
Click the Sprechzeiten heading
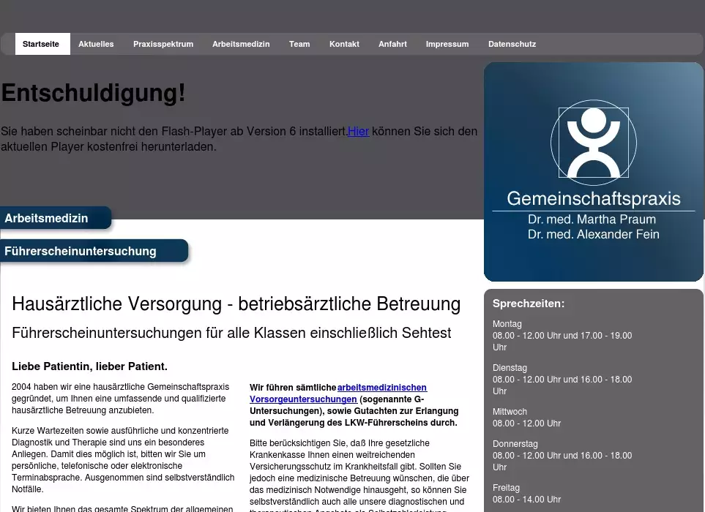tap(529, 304)
